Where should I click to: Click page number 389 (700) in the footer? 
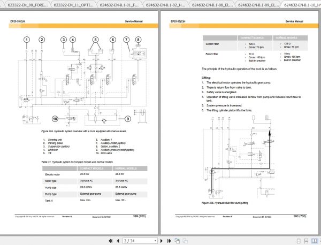(140, 216)
